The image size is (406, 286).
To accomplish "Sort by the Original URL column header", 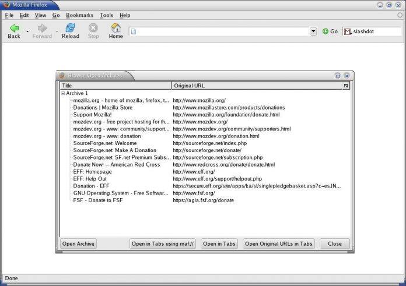I will tap(257, 86).
